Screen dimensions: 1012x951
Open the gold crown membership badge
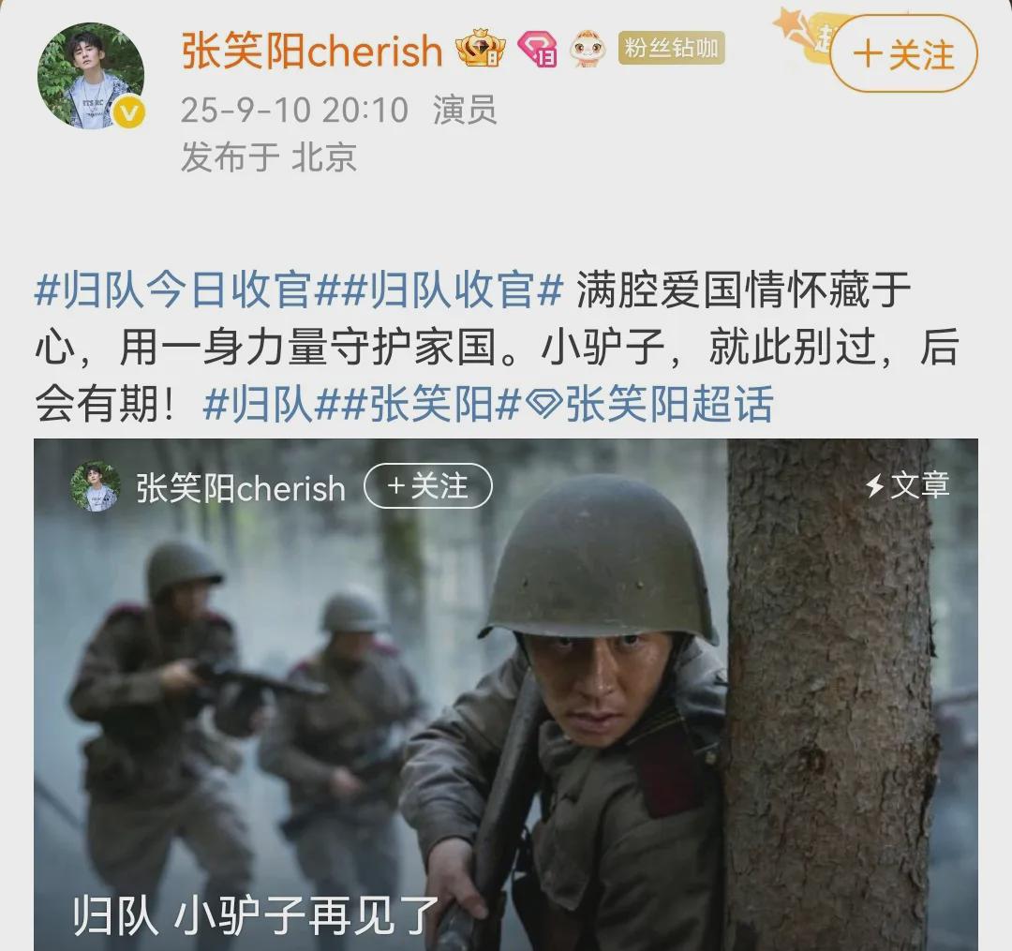(x=480, y=49)
